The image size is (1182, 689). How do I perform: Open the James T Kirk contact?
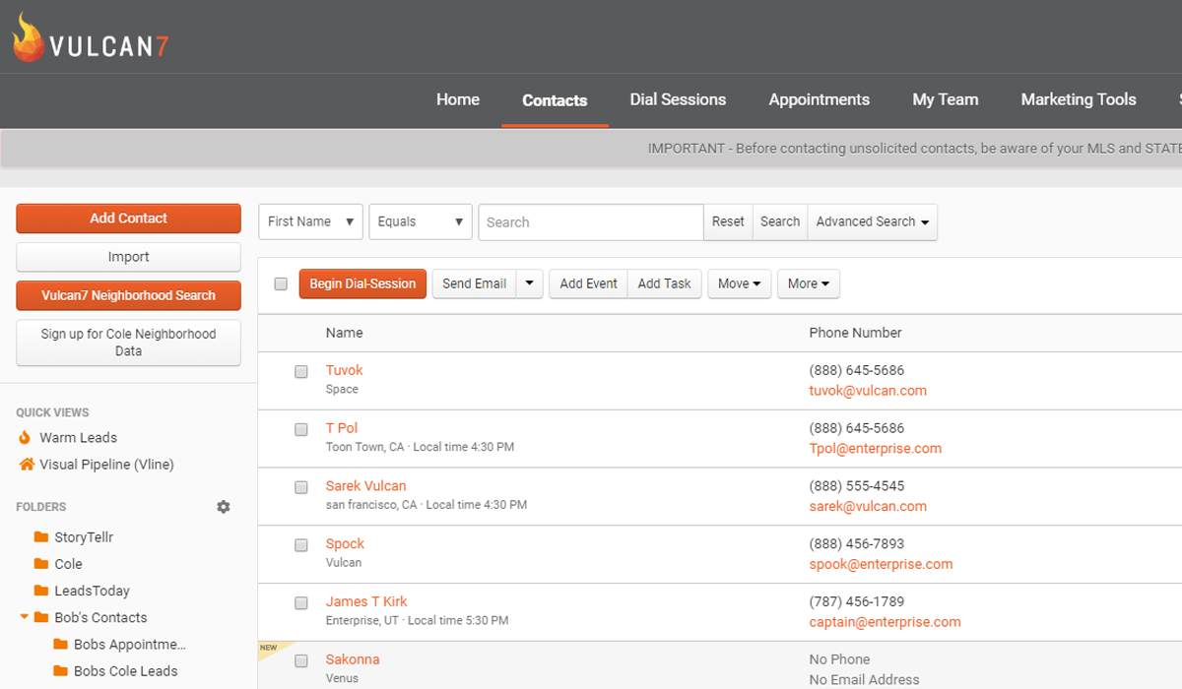click(x=366, y=601)
